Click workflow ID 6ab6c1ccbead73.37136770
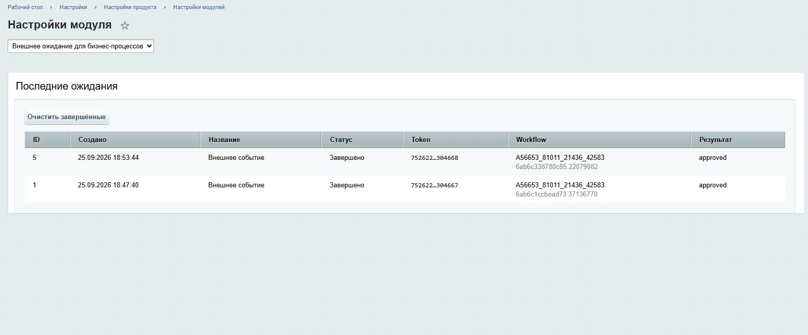808x335 pixels. pyautogui.click(x=557, y=194)
